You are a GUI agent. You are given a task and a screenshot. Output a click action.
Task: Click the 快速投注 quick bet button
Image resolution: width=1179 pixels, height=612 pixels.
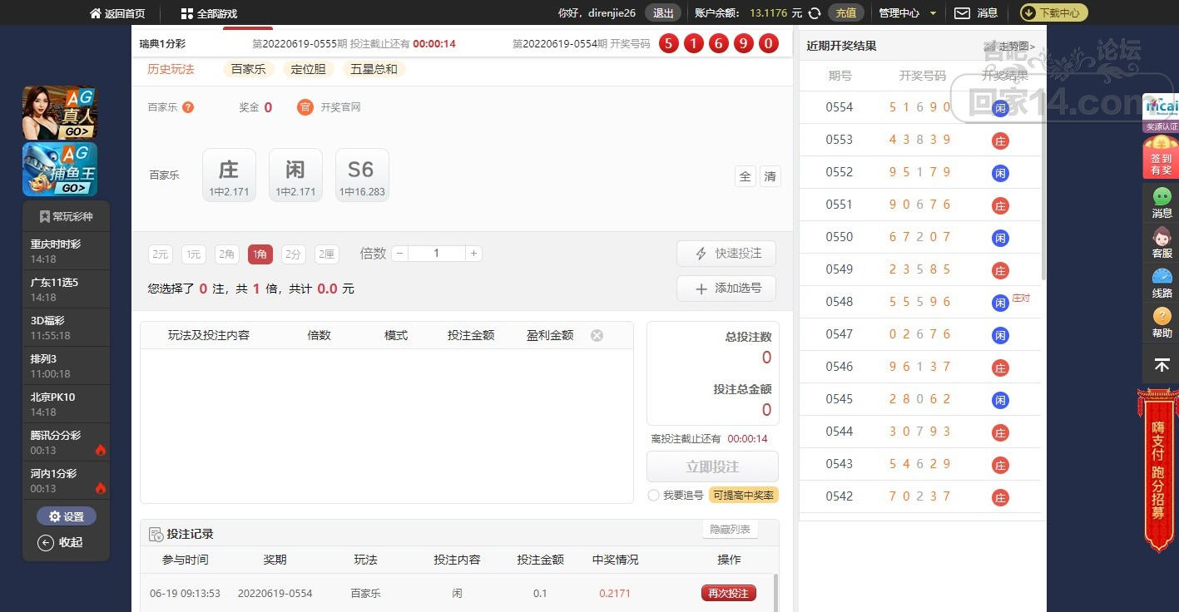[726, 254]
